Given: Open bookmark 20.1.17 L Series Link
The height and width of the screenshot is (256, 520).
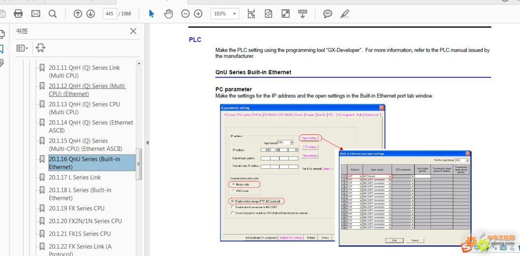Looking at the screenshot, I should [x=75, y=177].
